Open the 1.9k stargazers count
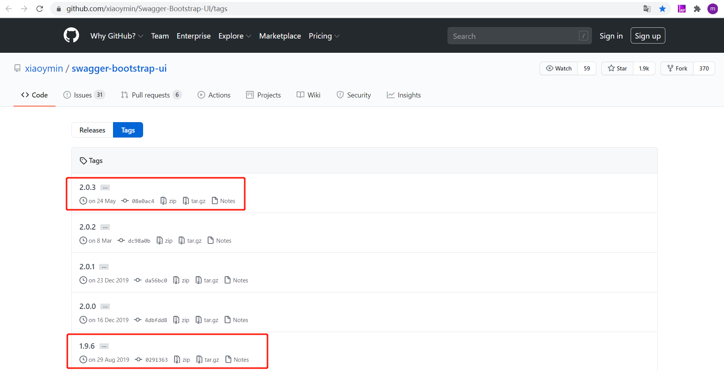Screen dimensions: 724x371 click(x=644, y=68)
